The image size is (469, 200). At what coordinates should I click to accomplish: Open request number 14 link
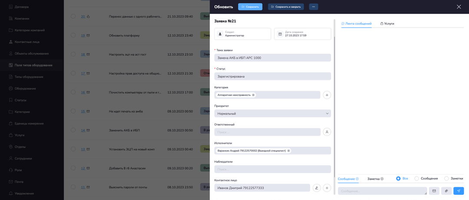(x=83, y=130)
